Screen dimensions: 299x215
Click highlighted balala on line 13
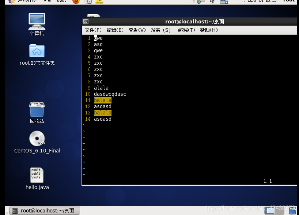pos(103,113)
